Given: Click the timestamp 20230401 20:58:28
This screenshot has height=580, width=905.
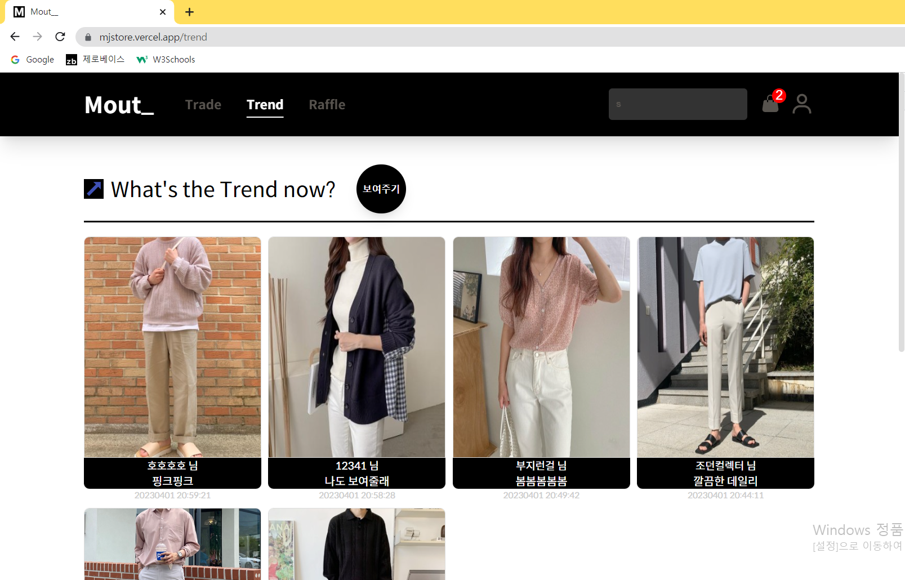Looking at the screenshot, I should (x=357, y=496).
